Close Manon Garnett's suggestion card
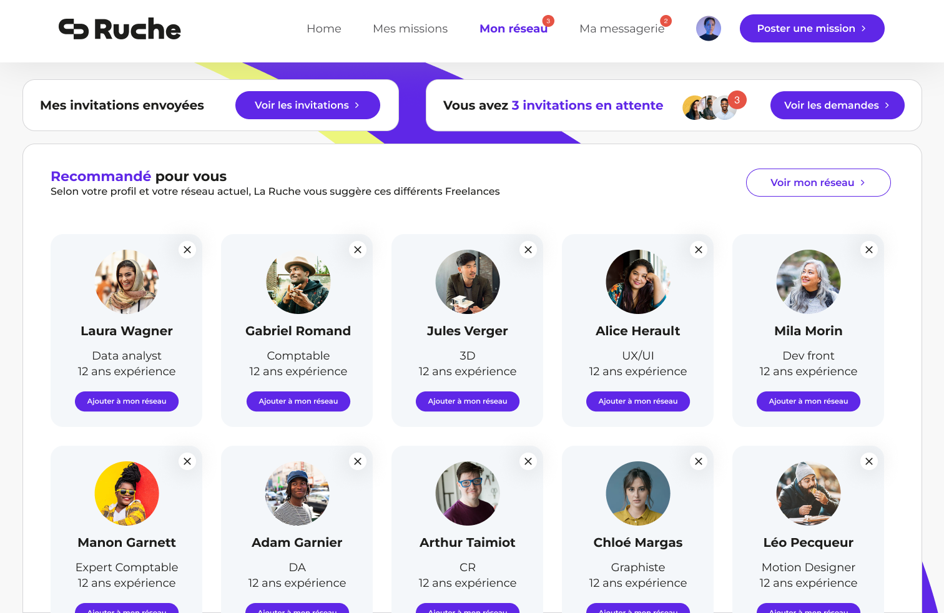Screen dimensions: 944x613 click(x=187, y=461)
